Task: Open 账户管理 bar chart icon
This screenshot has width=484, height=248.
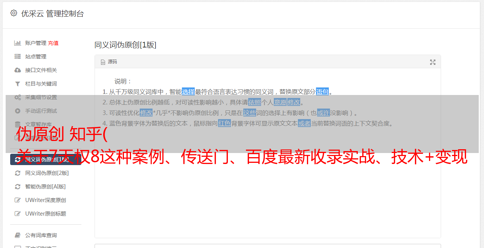Action: pyautogui.click(x=17, y=43)
